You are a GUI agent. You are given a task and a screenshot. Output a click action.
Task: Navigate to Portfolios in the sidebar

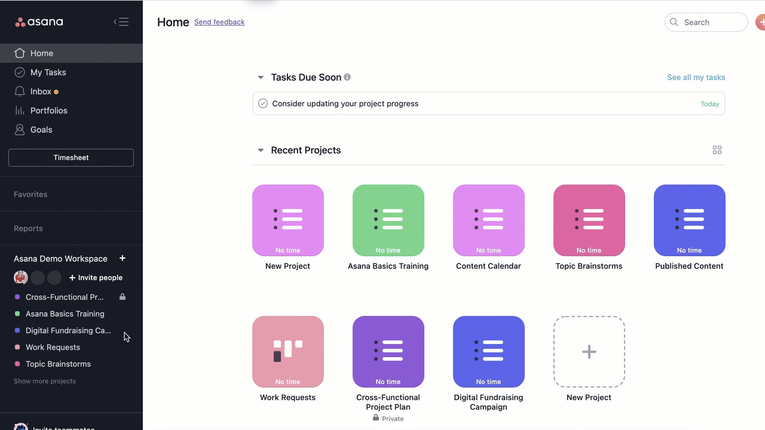point(71,110)
